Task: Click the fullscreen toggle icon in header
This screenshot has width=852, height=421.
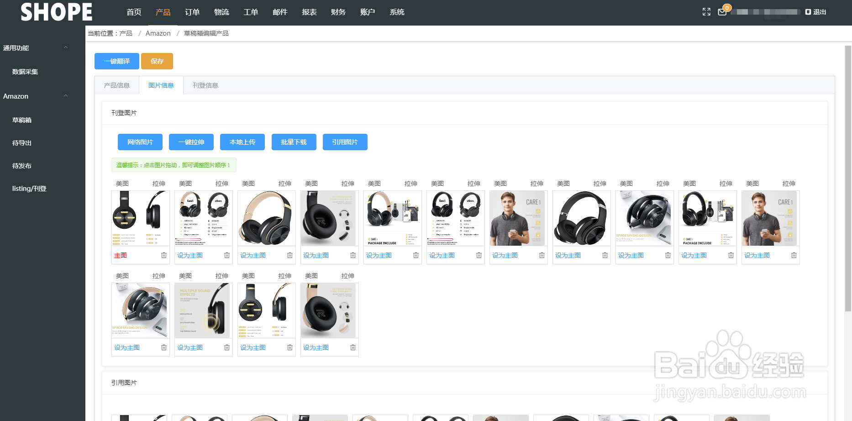Action: click(x=706, y=12)
